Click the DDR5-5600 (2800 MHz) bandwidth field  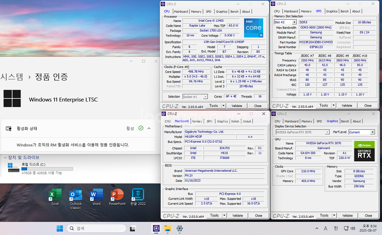coord(316,28)
